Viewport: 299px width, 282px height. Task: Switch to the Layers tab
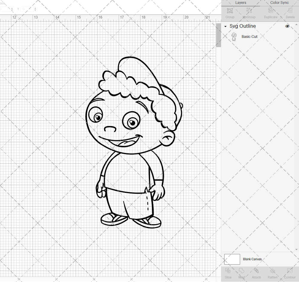(x=241, y=3)
